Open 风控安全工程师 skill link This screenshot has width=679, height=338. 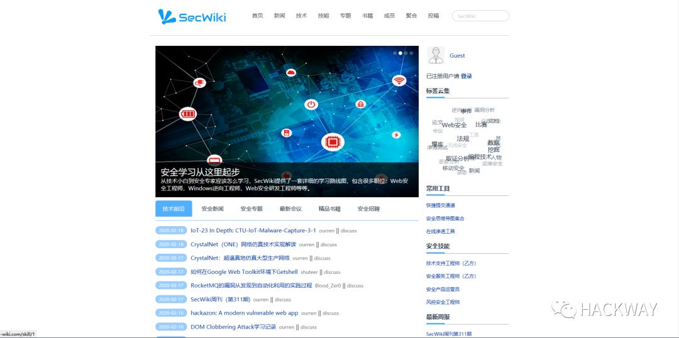pos(443,302)
